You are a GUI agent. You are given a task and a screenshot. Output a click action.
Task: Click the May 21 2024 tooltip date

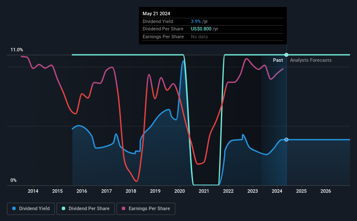pyautogui.click(x=156, y=13)
